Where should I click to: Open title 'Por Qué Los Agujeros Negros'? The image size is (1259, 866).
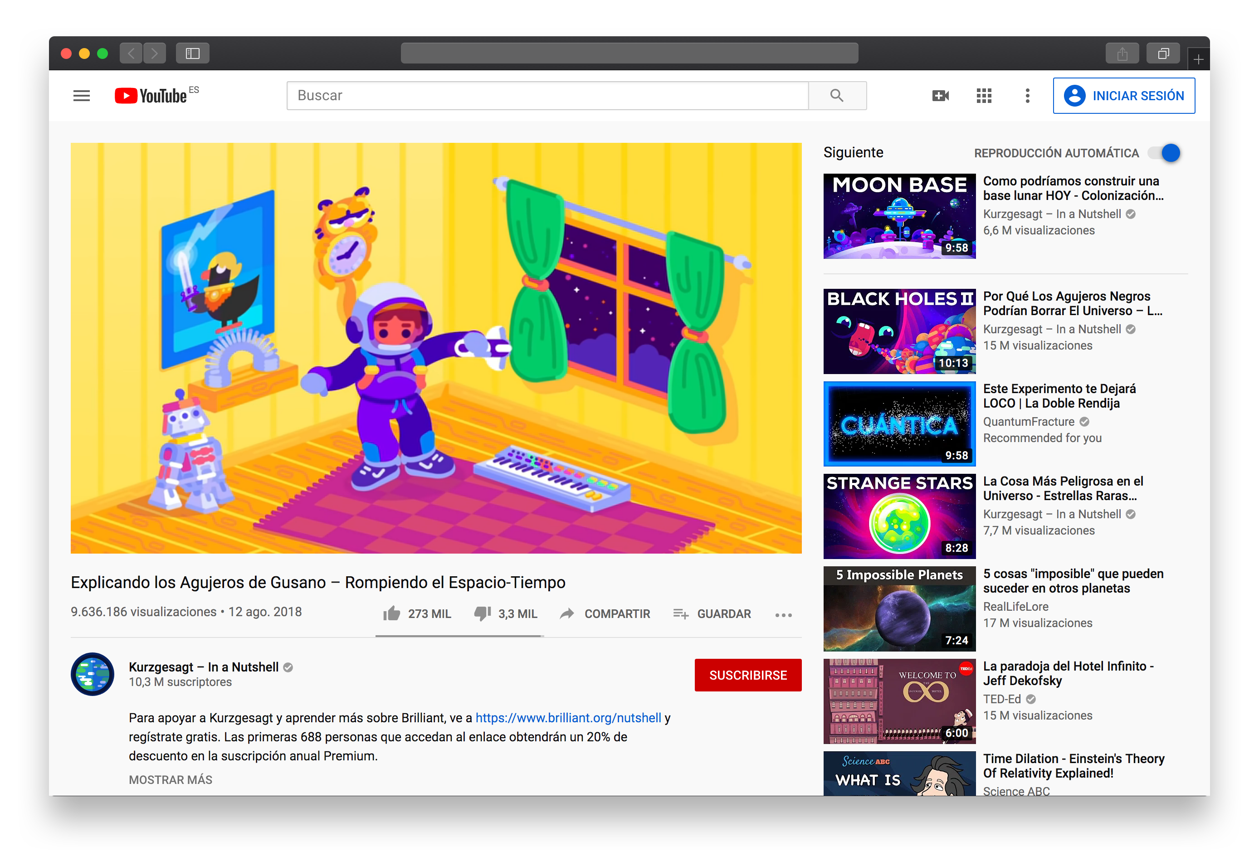coord(1072,303)
